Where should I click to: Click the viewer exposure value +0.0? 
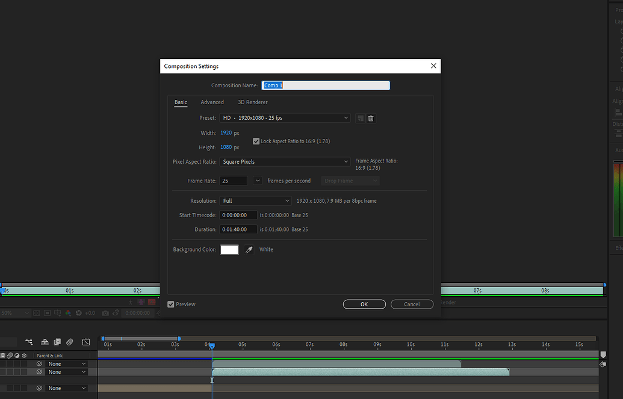[x=90, y=313]
